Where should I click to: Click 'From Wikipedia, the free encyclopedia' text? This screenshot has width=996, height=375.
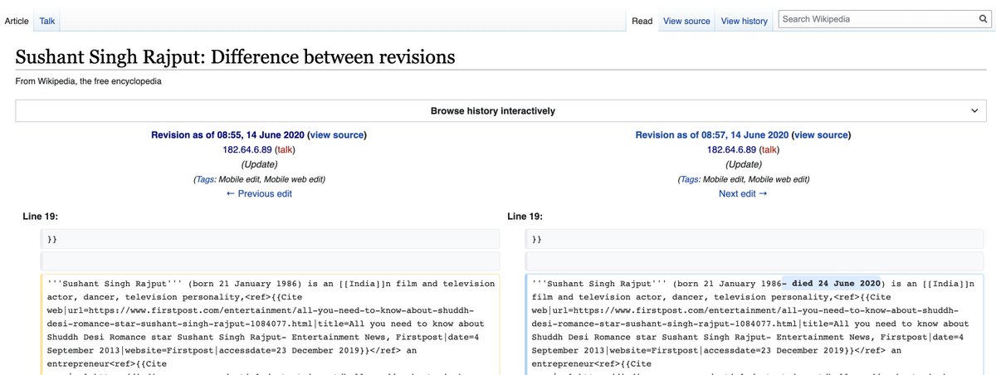pyautogui.click(x=89, y=81)
